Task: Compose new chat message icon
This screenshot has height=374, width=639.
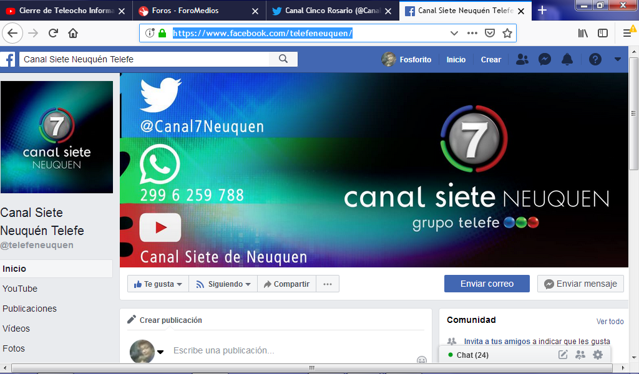Action: click(563, 355)
